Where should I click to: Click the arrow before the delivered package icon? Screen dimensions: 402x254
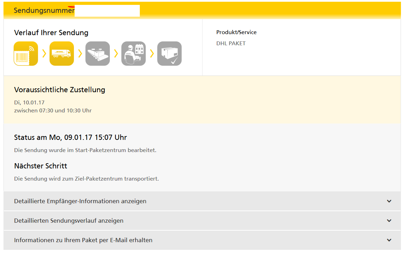152,54
